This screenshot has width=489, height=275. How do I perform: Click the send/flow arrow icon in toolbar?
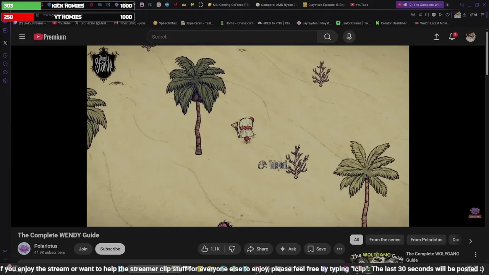click(440, 15)
